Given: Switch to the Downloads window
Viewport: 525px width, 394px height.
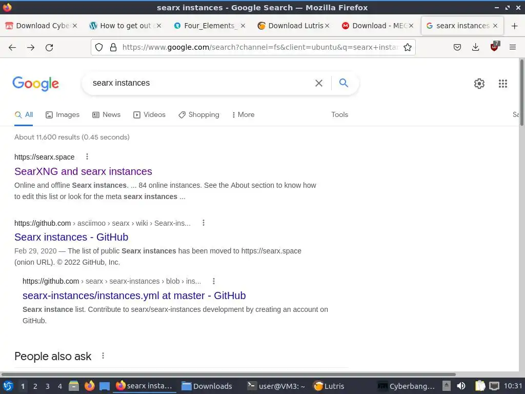Looking at the screenshot, I should (208, 386).
